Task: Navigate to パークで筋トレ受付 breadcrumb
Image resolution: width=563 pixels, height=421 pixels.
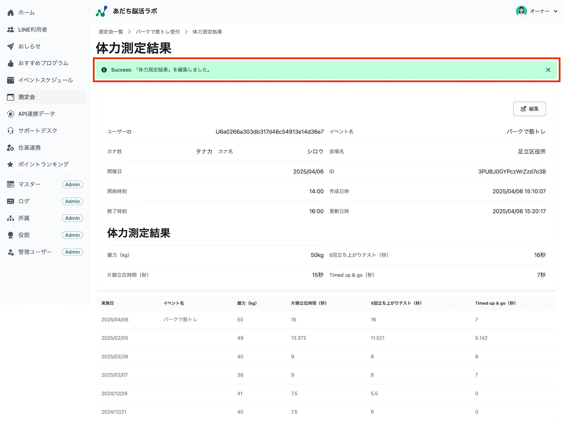Action: pos(158,32)
